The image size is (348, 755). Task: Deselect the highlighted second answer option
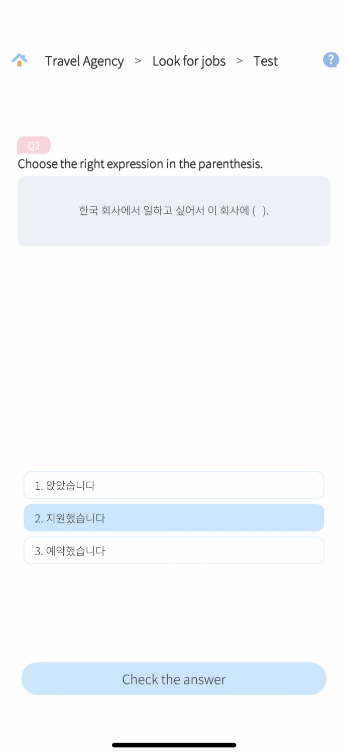tap(174, 517)
